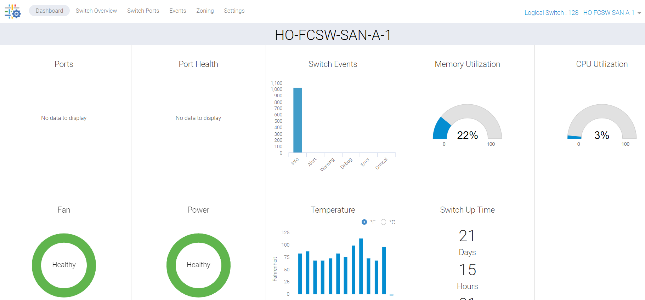Open the Dashboard tab
The width and height of the screenshot is (645, 300).
49,11
